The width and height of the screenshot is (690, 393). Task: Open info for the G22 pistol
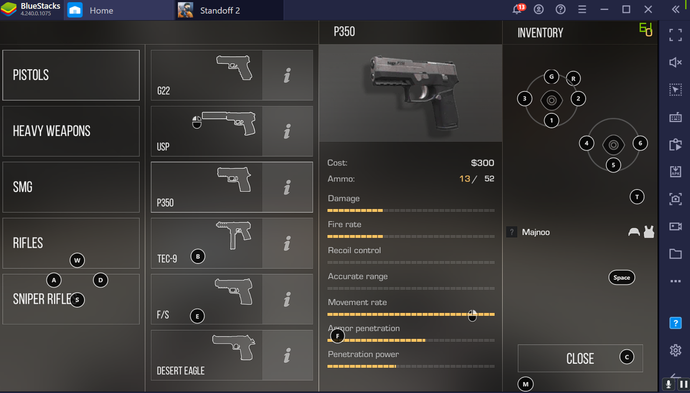click(x=287, y=75)
